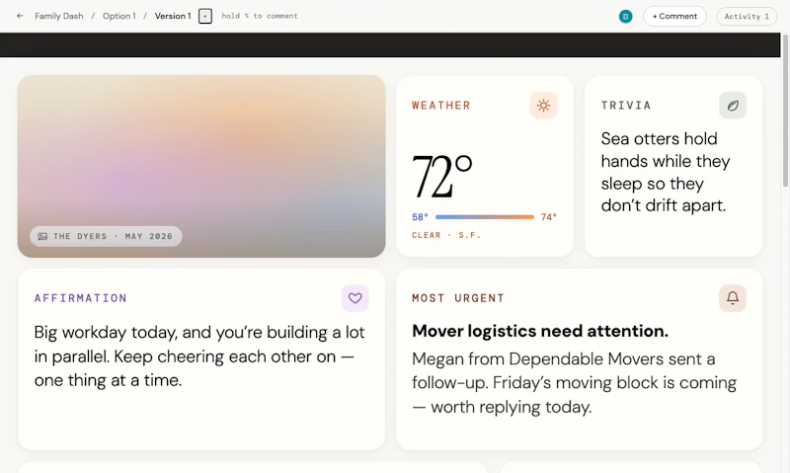Open the version dropdown beside Version 1
The height and width of the screenshot is (473, 790).
[205, 16]
